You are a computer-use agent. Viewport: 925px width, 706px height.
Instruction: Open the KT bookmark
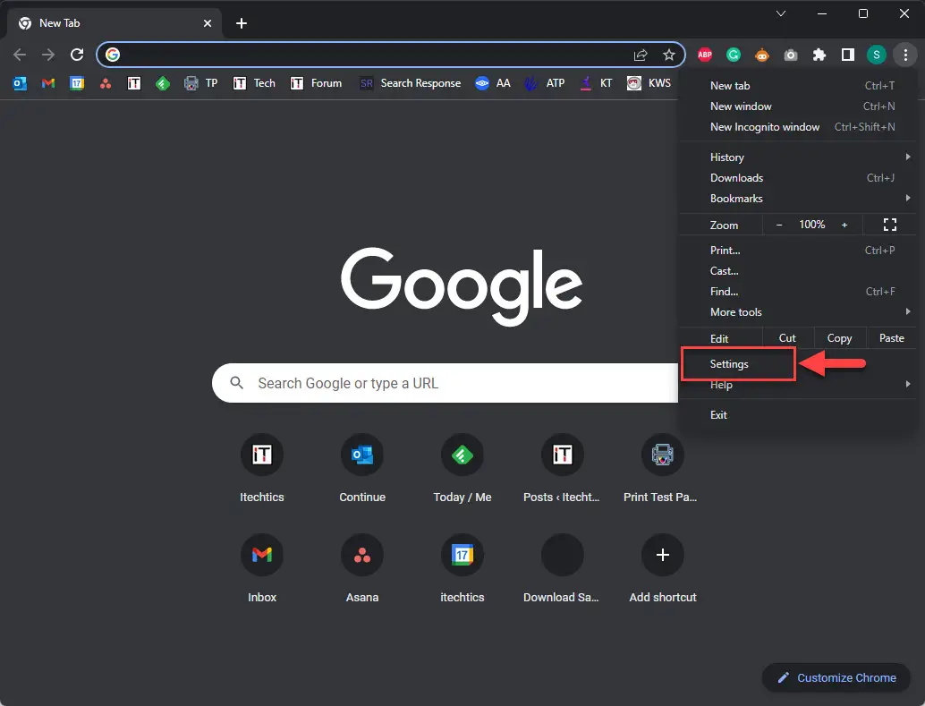[596, 83]
